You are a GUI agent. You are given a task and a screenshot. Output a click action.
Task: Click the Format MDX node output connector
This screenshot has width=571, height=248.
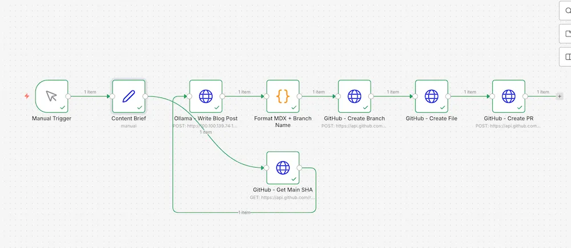[x=299, y=96]
